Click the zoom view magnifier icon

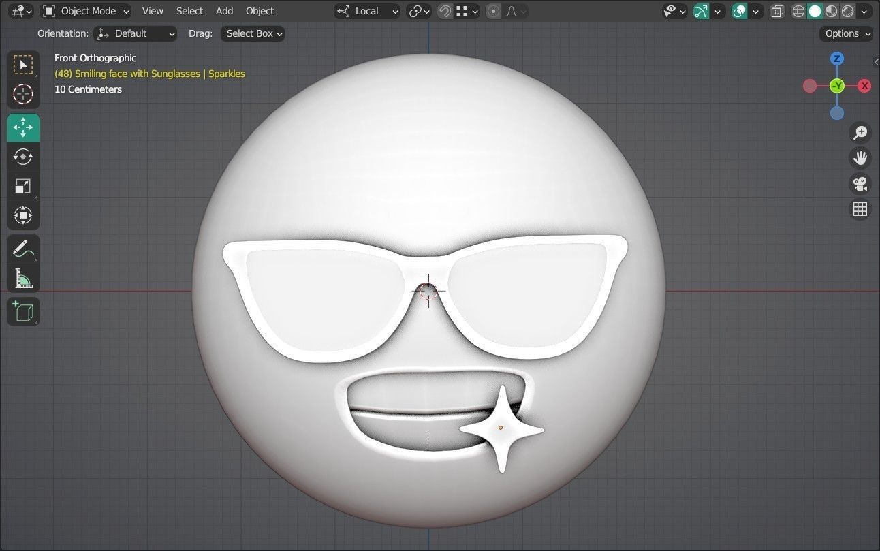pyautogui.click(x=860, y=132)
